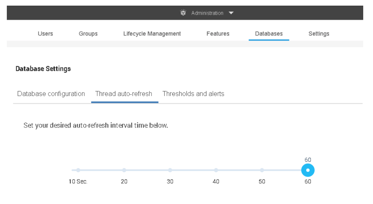373x204 pixels.
Task: Open the Features tab
Action: pyautogui.click(x=218, y=34)
